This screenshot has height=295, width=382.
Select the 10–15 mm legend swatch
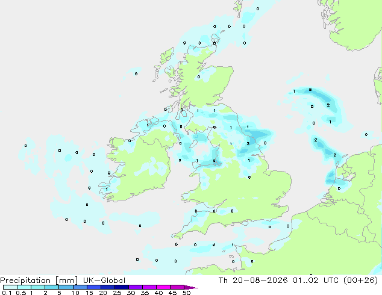(80, 287)
